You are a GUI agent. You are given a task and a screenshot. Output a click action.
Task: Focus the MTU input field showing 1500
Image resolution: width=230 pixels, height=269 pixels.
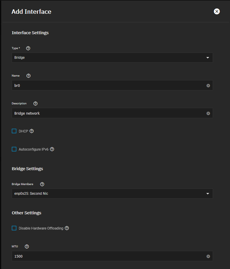(108, 256)
